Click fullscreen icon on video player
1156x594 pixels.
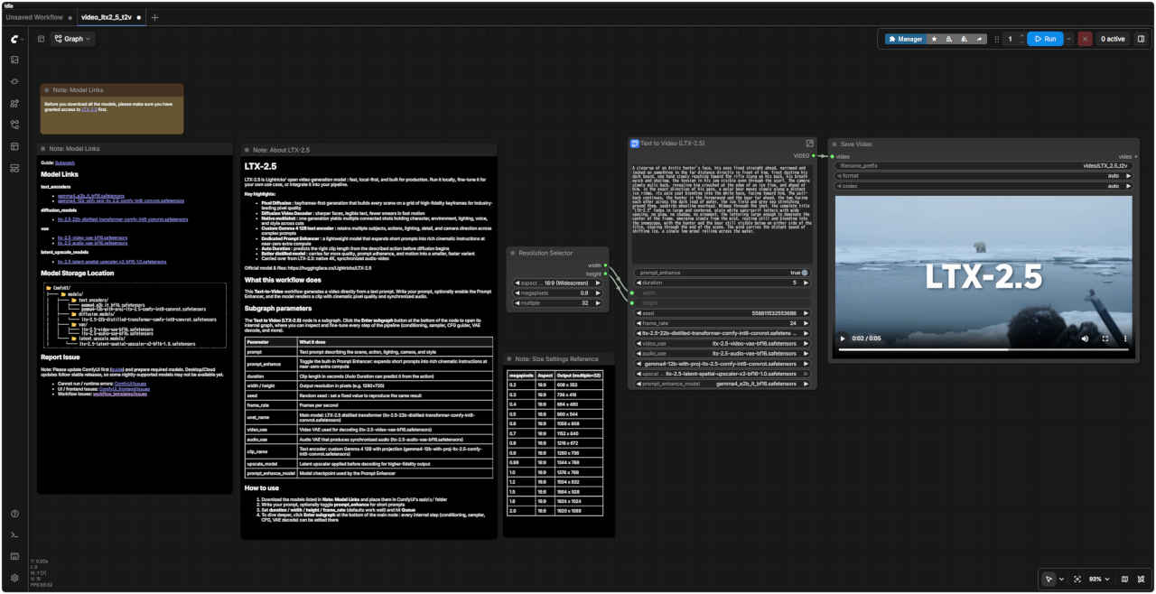click(x=1105, y=339)
